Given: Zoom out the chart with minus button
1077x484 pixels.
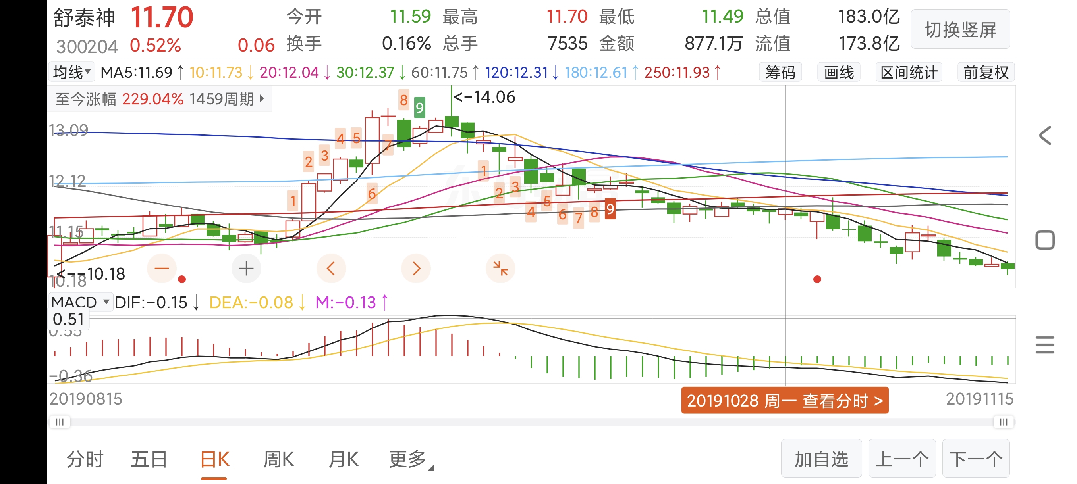Looking at the screenshot, I should coord(161,268).
